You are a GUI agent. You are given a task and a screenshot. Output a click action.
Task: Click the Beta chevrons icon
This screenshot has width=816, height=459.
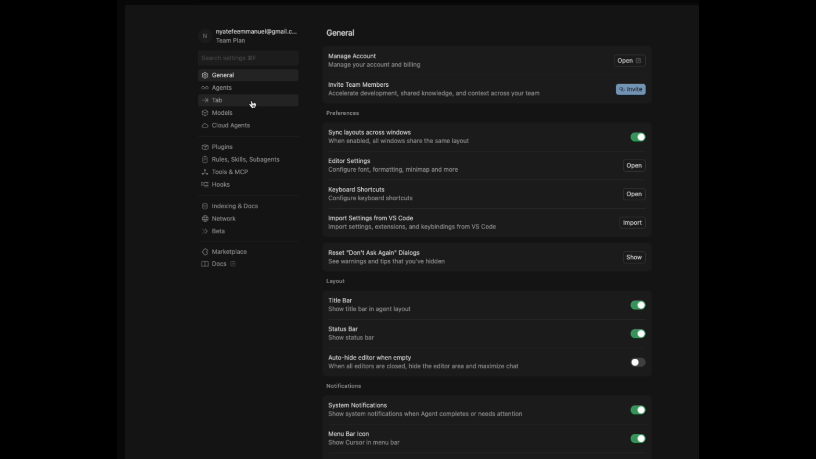205,231
